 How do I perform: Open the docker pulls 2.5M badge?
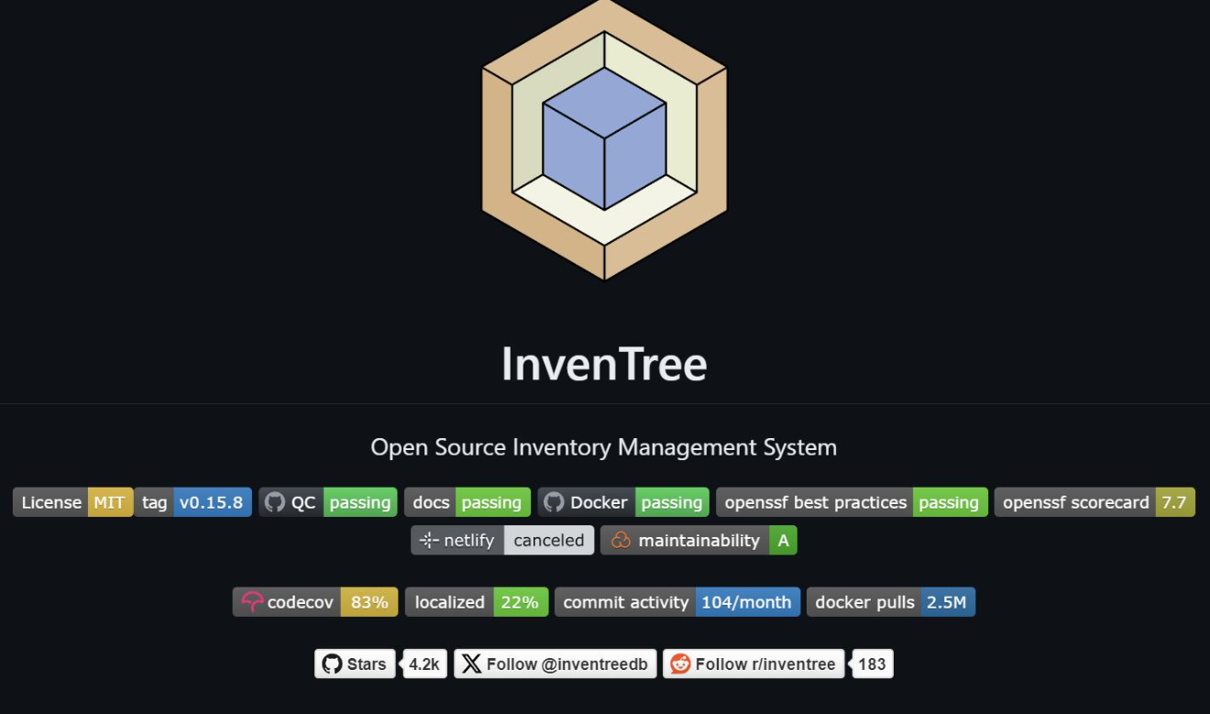pyautogui.click(x=891, y=602)
